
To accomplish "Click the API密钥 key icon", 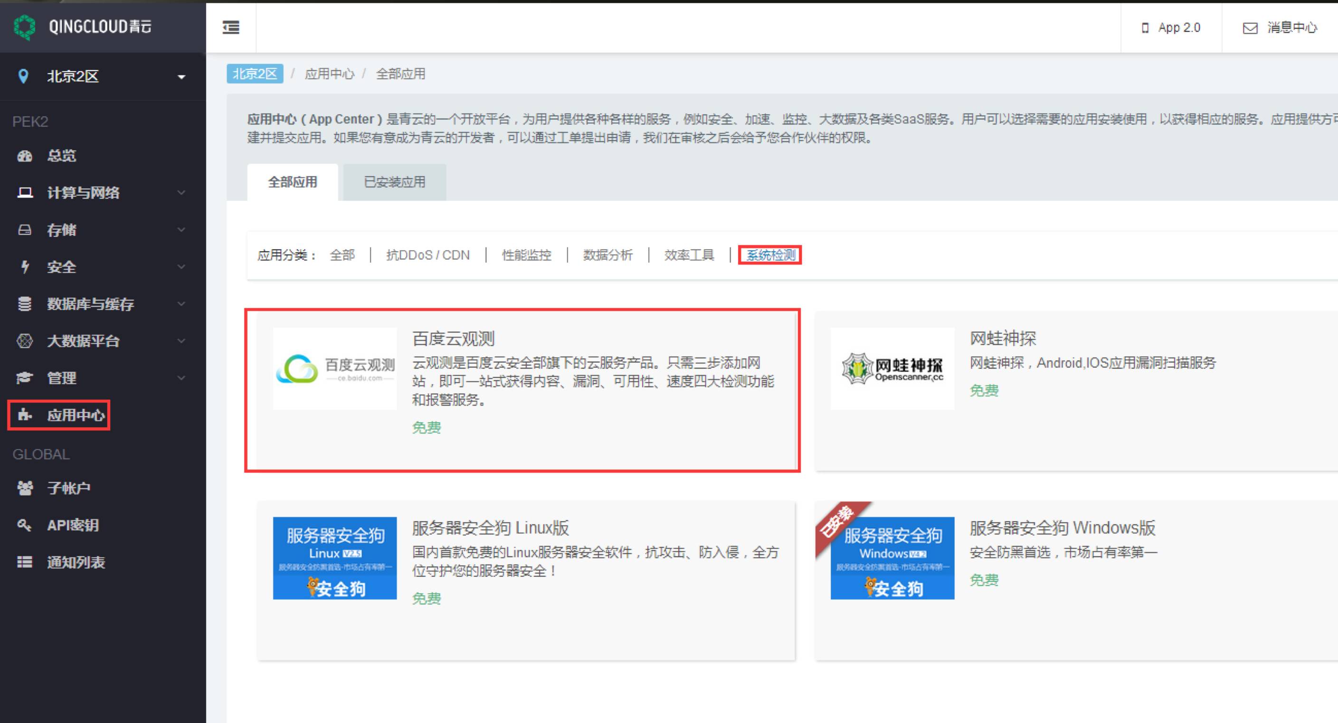I will (24, 525).
